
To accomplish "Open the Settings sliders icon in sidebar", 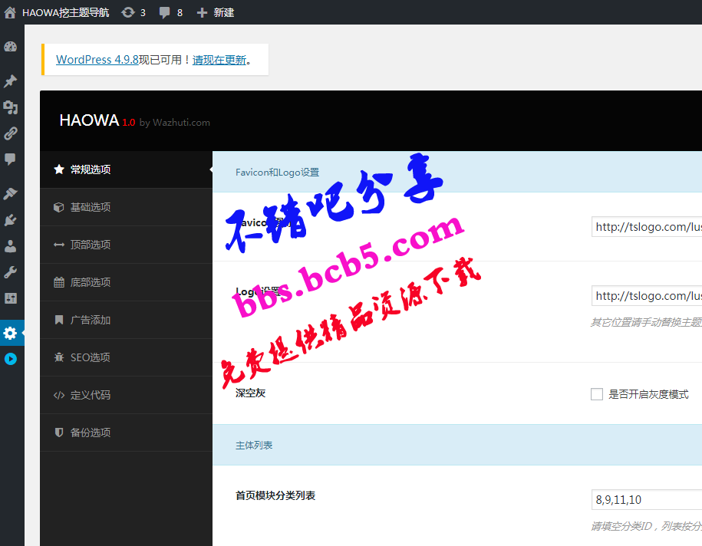I will pos(10,298).
